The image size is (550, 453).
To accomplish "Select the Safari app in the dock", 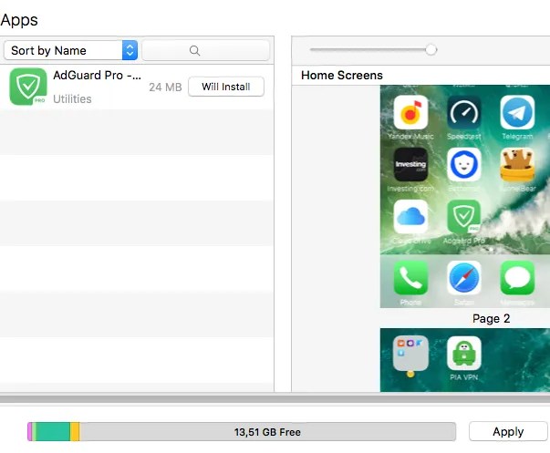I will pyautogui.click(x=464, y=278).
